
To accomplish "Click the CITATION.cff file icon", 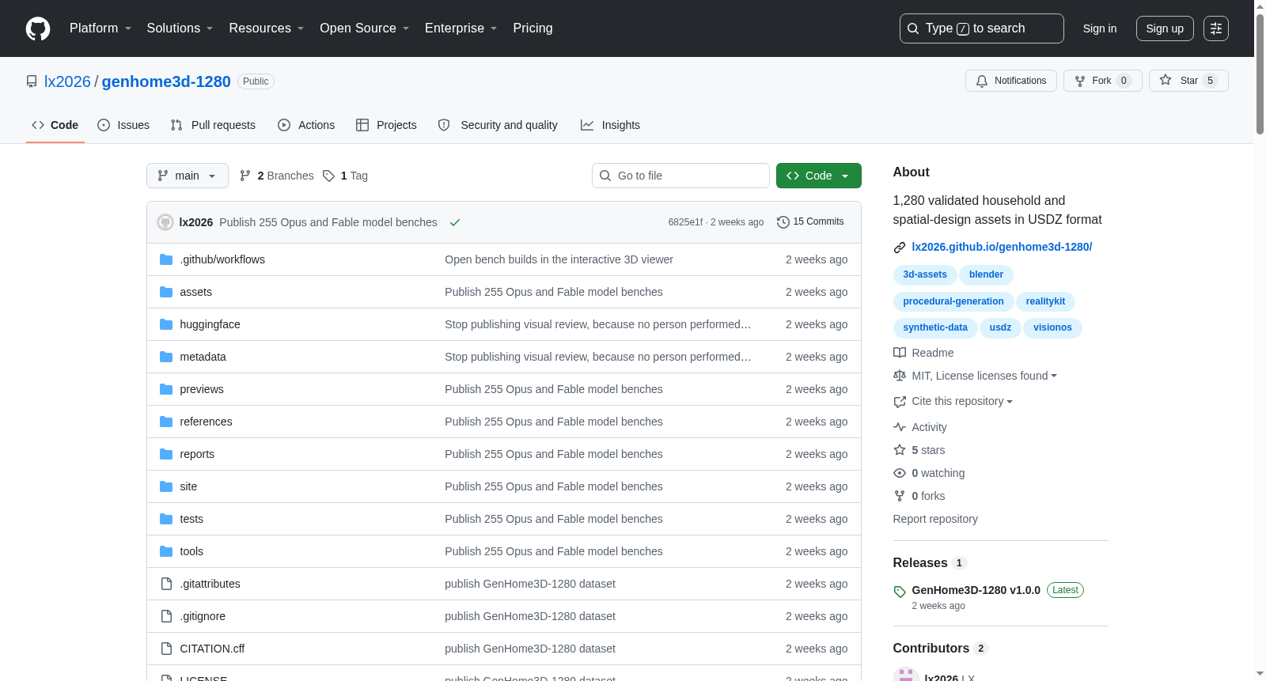I will [166, 649].
